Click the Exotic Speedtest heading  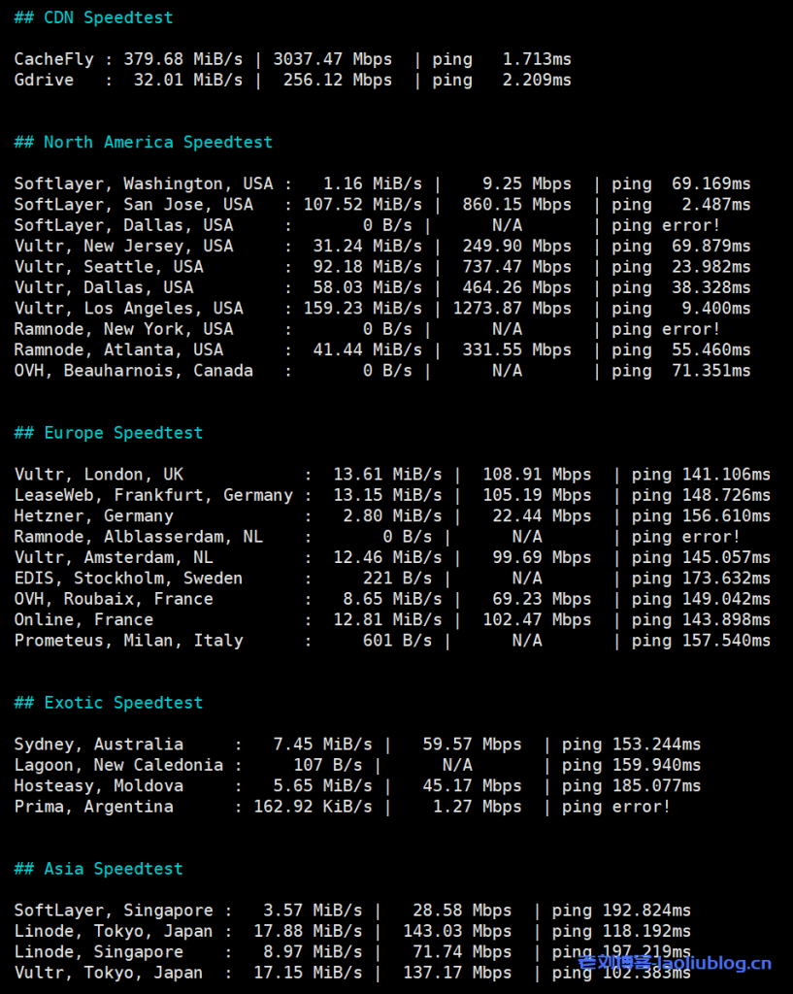109,703
